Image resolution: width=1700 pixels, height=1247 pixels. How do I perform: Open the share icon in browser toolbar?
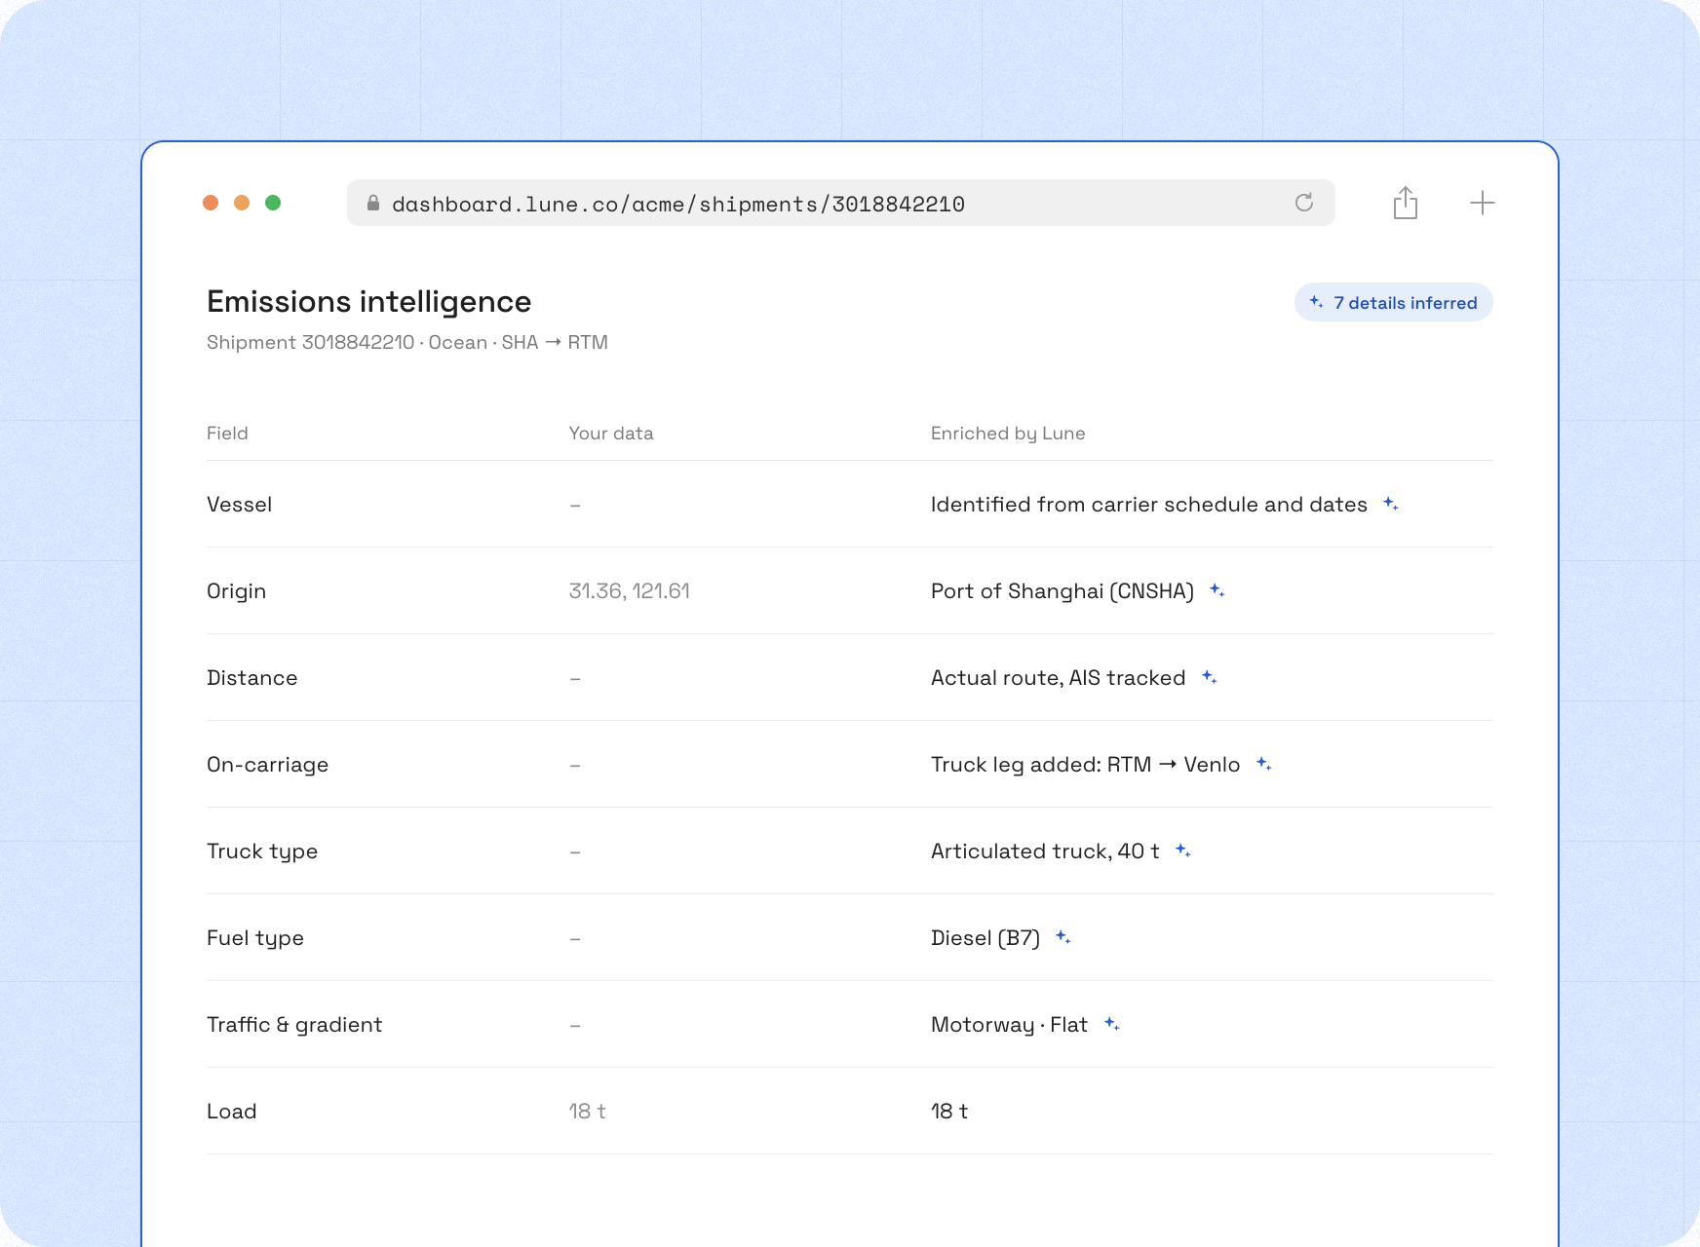pos(1406,203)
